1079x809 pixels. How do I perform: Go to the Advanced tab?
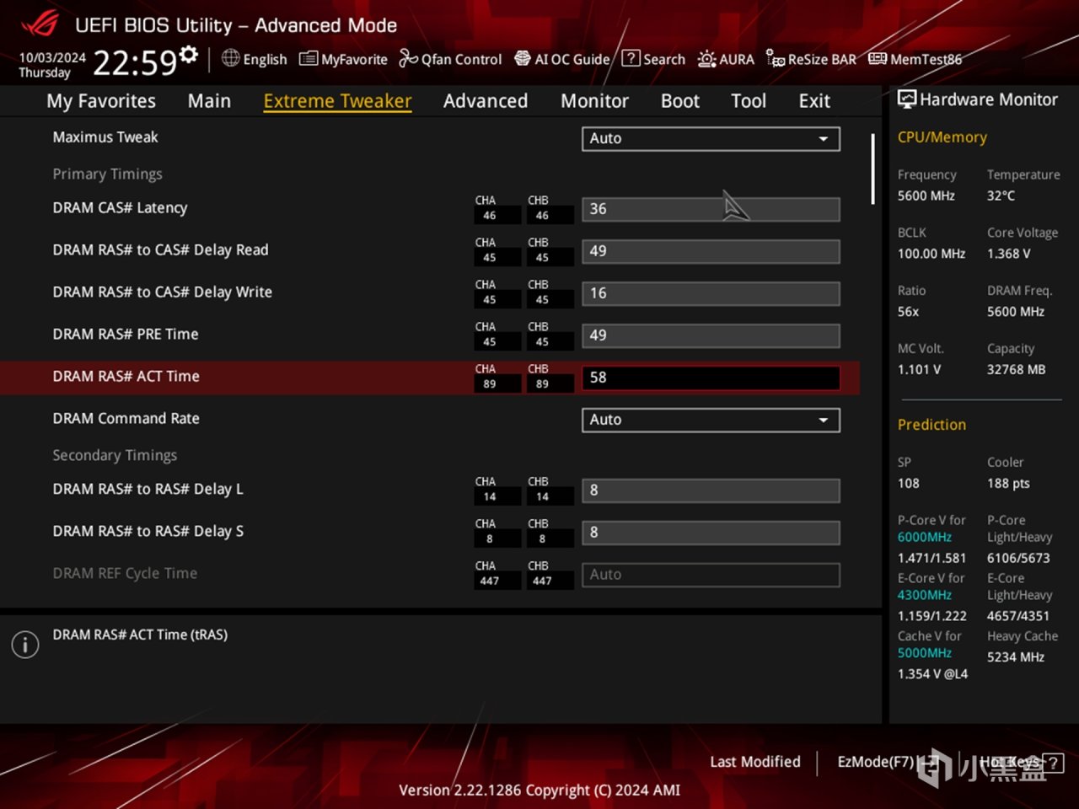(x=486, y=101)
